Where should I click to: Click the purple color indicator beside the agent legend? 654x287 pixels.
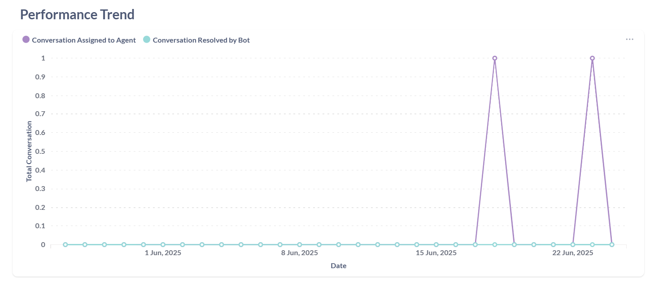click(x=26, y=39)
